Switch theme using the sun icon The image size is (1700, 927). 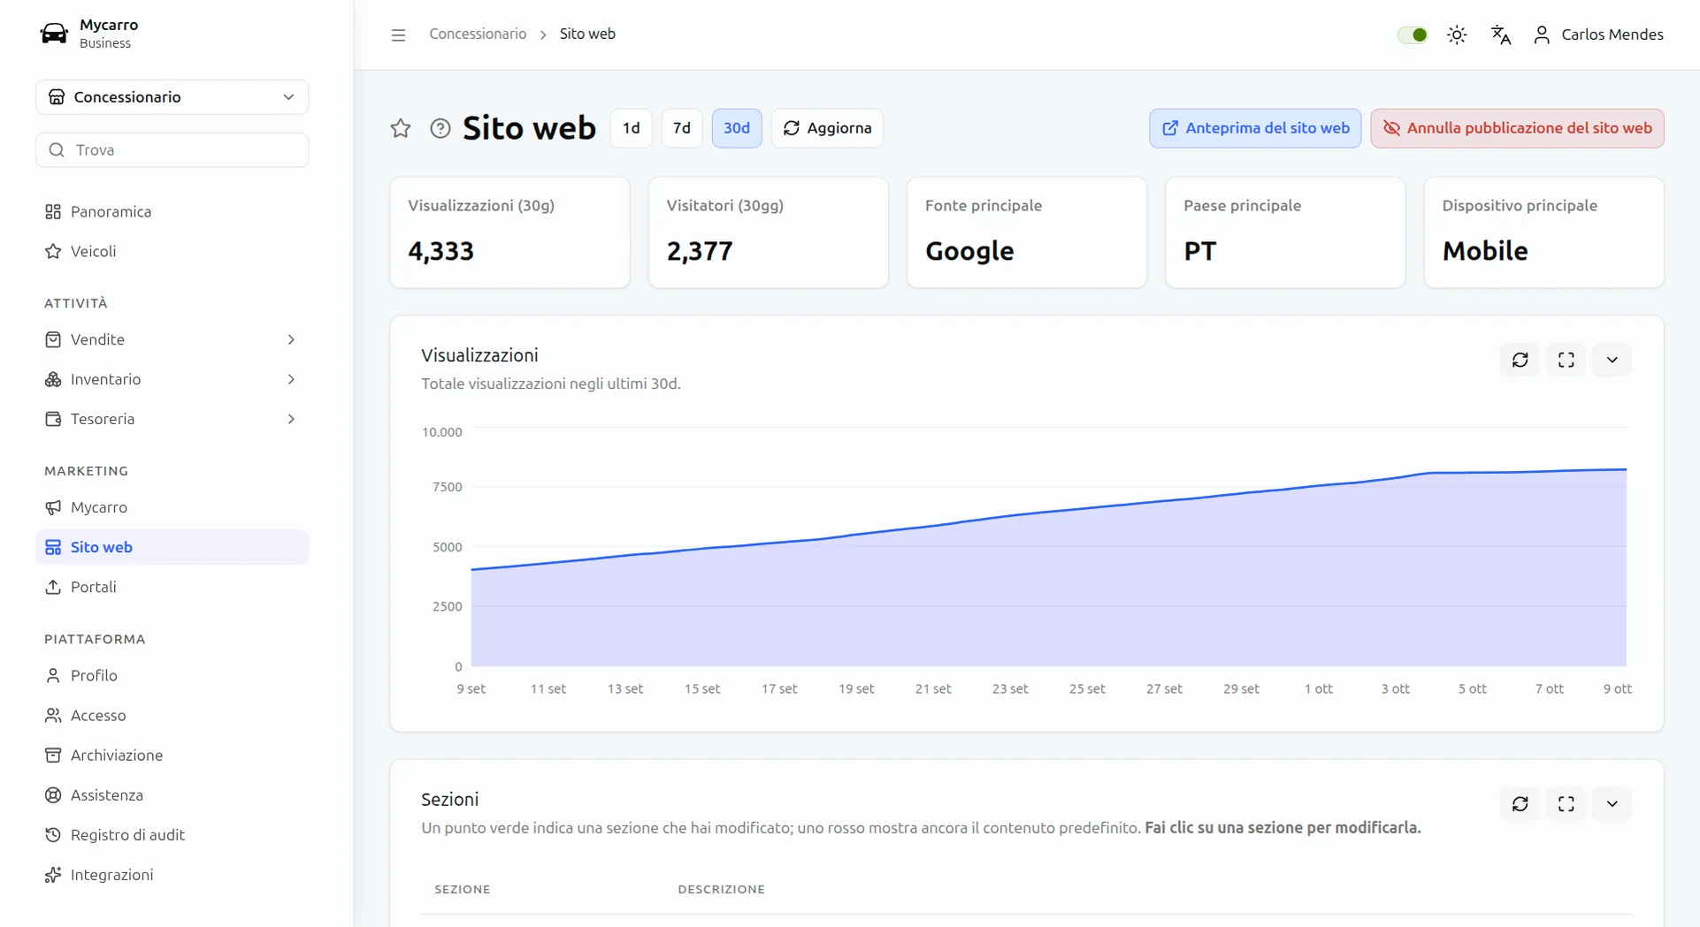1457,34
